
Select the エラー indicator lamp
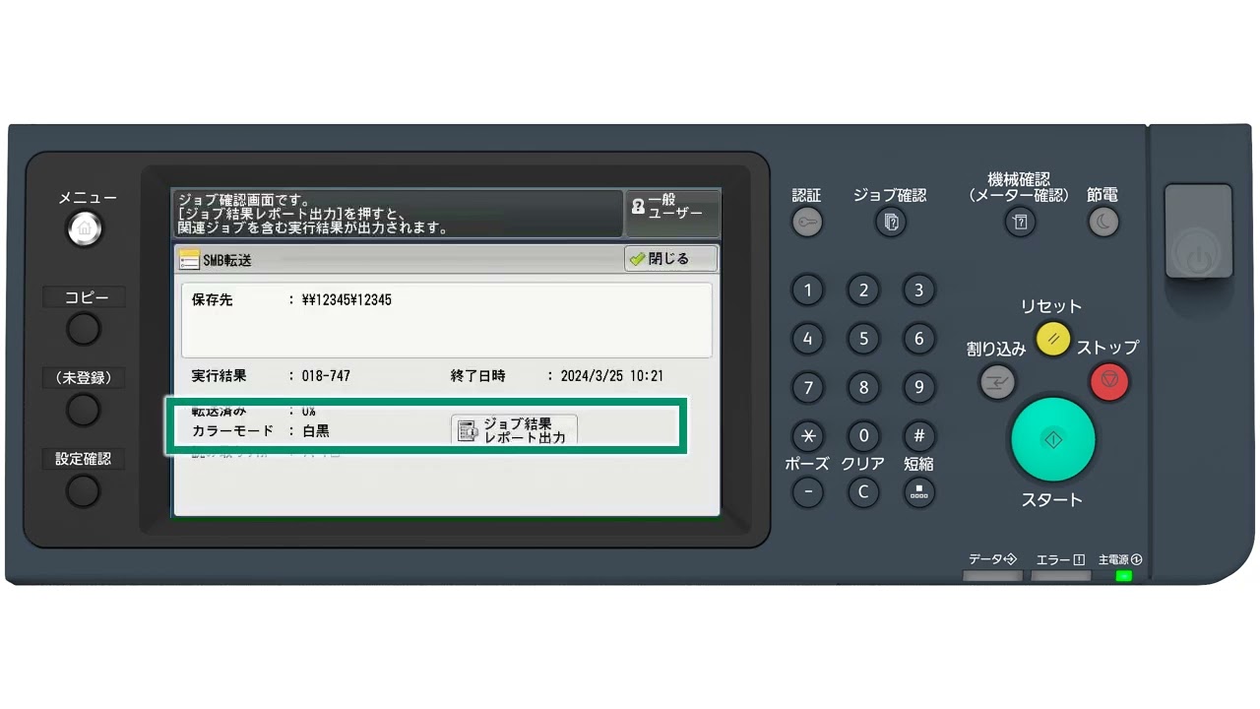pyautogui.click(x=1060, y=575)
